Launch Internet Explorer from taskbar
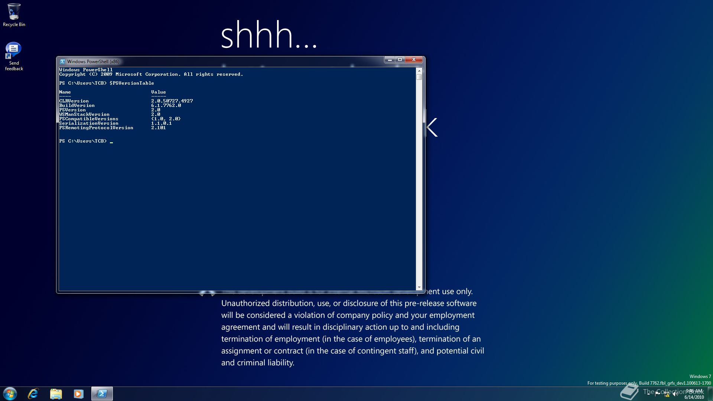The width and height of the screenshot is (713, 401). [x=33, y=394]
